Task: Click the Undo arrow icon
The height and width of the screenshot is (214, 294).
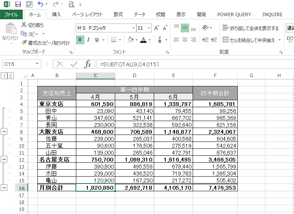Action: coord(40,4)
